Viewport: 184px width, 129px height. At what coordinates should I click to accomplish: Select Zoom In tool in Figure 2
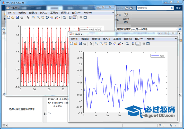click(x=97, y=44)
